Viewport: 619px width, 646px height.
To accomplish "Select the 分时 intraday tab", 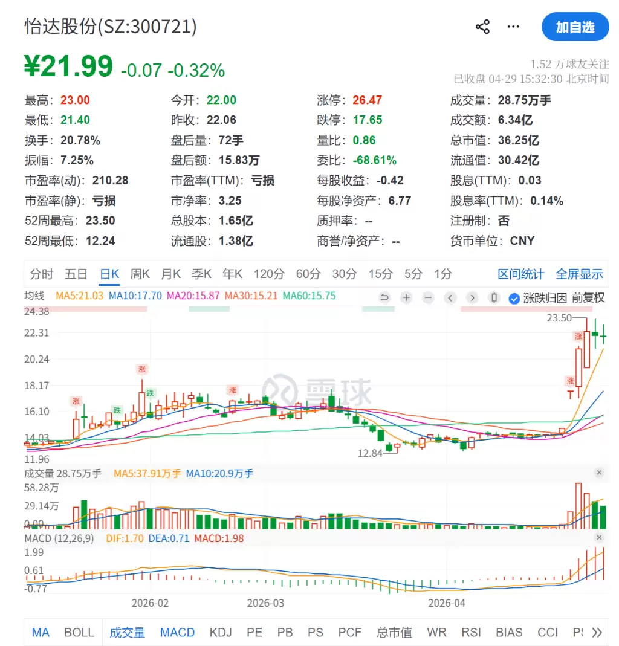I will pyautogui.click(x=41, y=274).
